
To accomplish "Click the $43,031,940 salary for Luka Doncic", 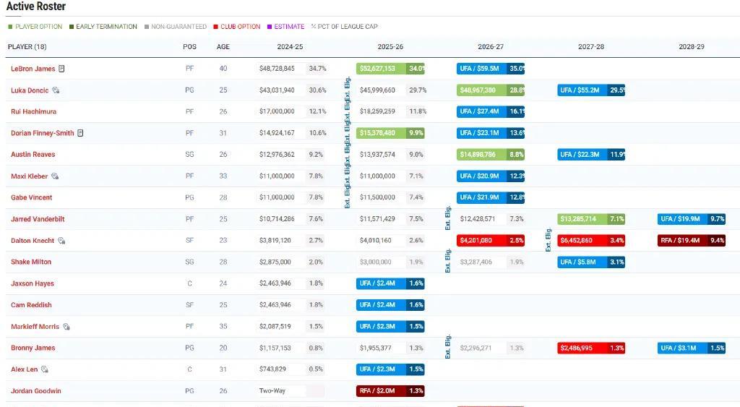I will [277, 90].
